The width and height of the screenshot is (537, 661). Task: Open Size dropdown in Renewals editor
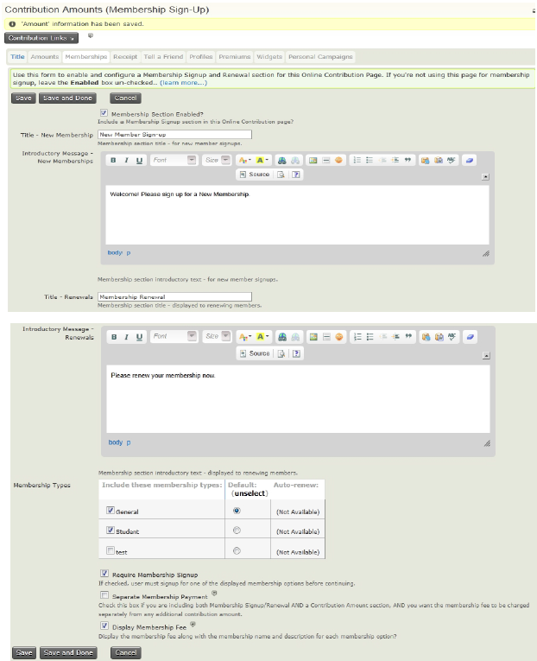(217, 336)
